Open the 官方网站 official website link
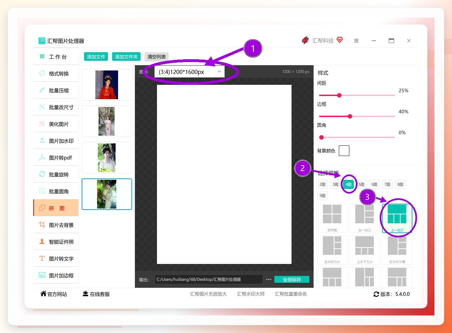The height and width of the screenshot is (333, 452). pos(54,294)
